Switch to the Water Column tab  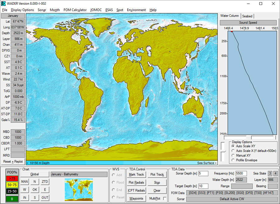point(230,16)
